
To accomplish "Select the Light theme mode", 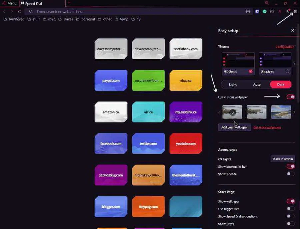I will 233,85.
